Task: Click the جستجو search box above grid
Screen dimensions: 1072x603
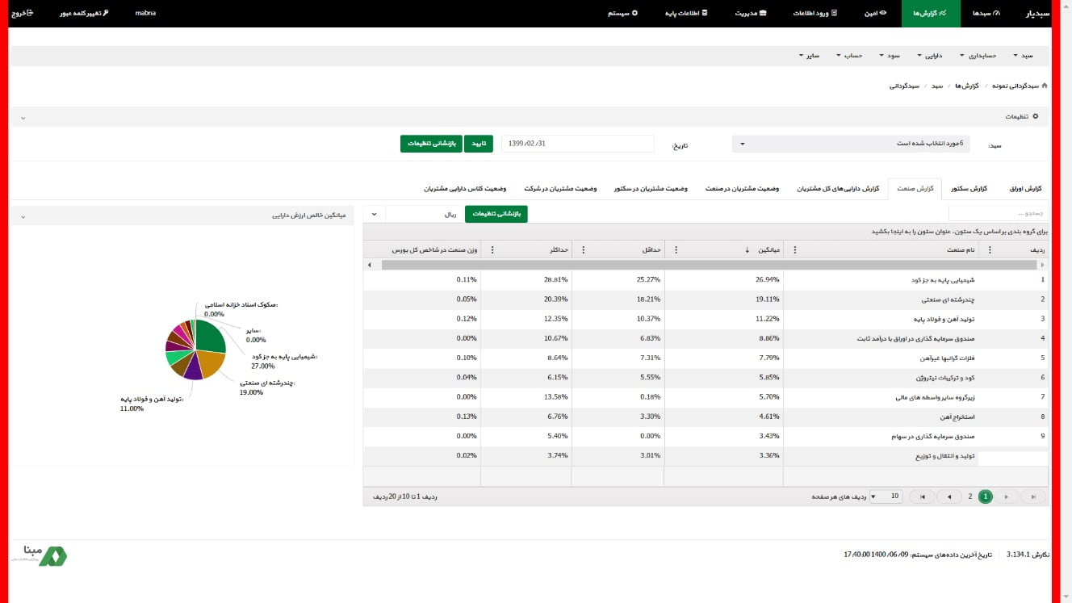Action: click(998, 213)
